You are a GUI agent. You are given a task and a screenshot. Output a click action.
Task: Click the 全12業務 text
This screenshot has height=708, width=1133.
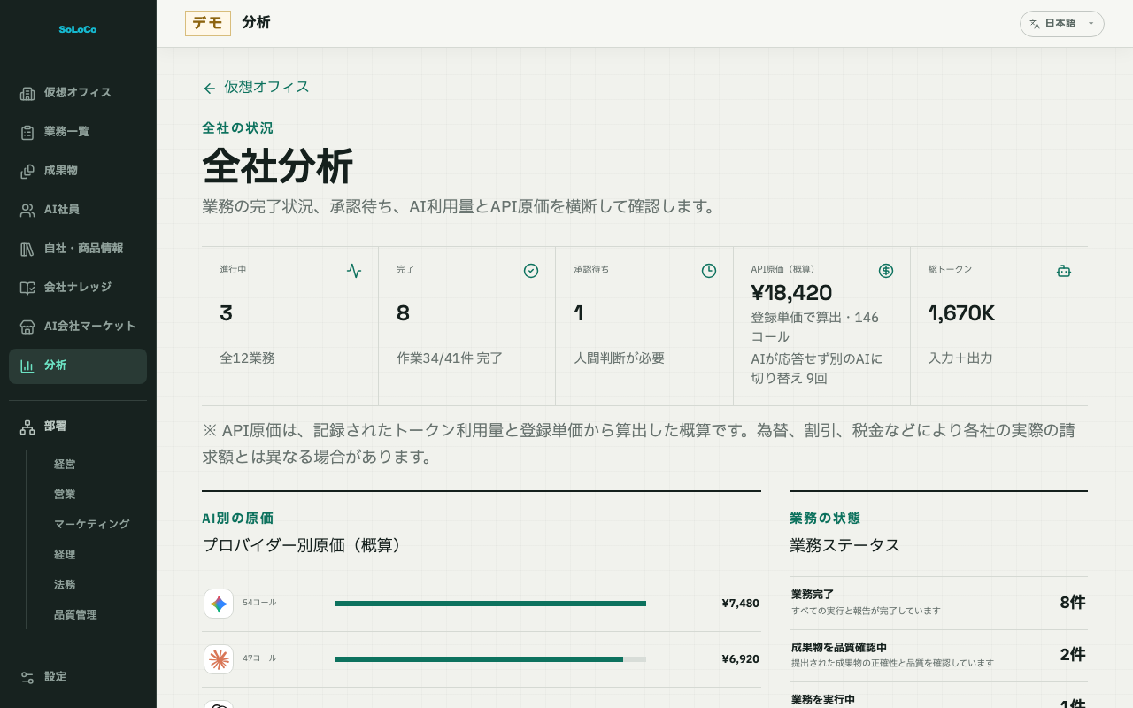point(247,358)
